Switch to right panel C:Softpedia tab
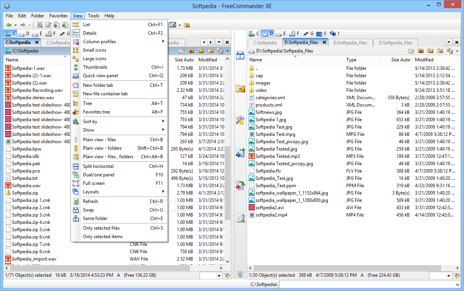The width and height of the screenshot is (464, 291). tap(265, 43)
